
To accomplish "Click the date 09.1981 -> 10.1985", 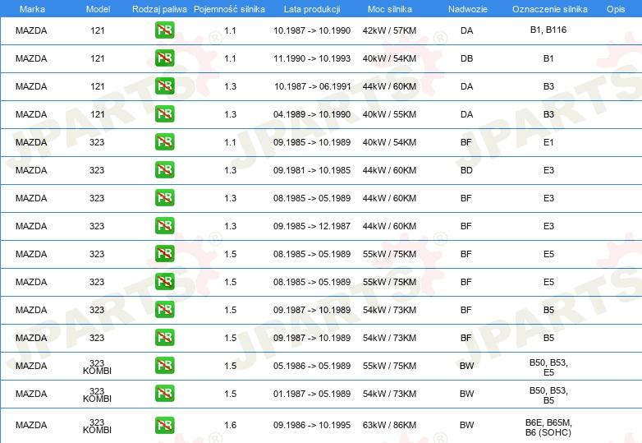I will pyautogui.click(x=312, y=169).
